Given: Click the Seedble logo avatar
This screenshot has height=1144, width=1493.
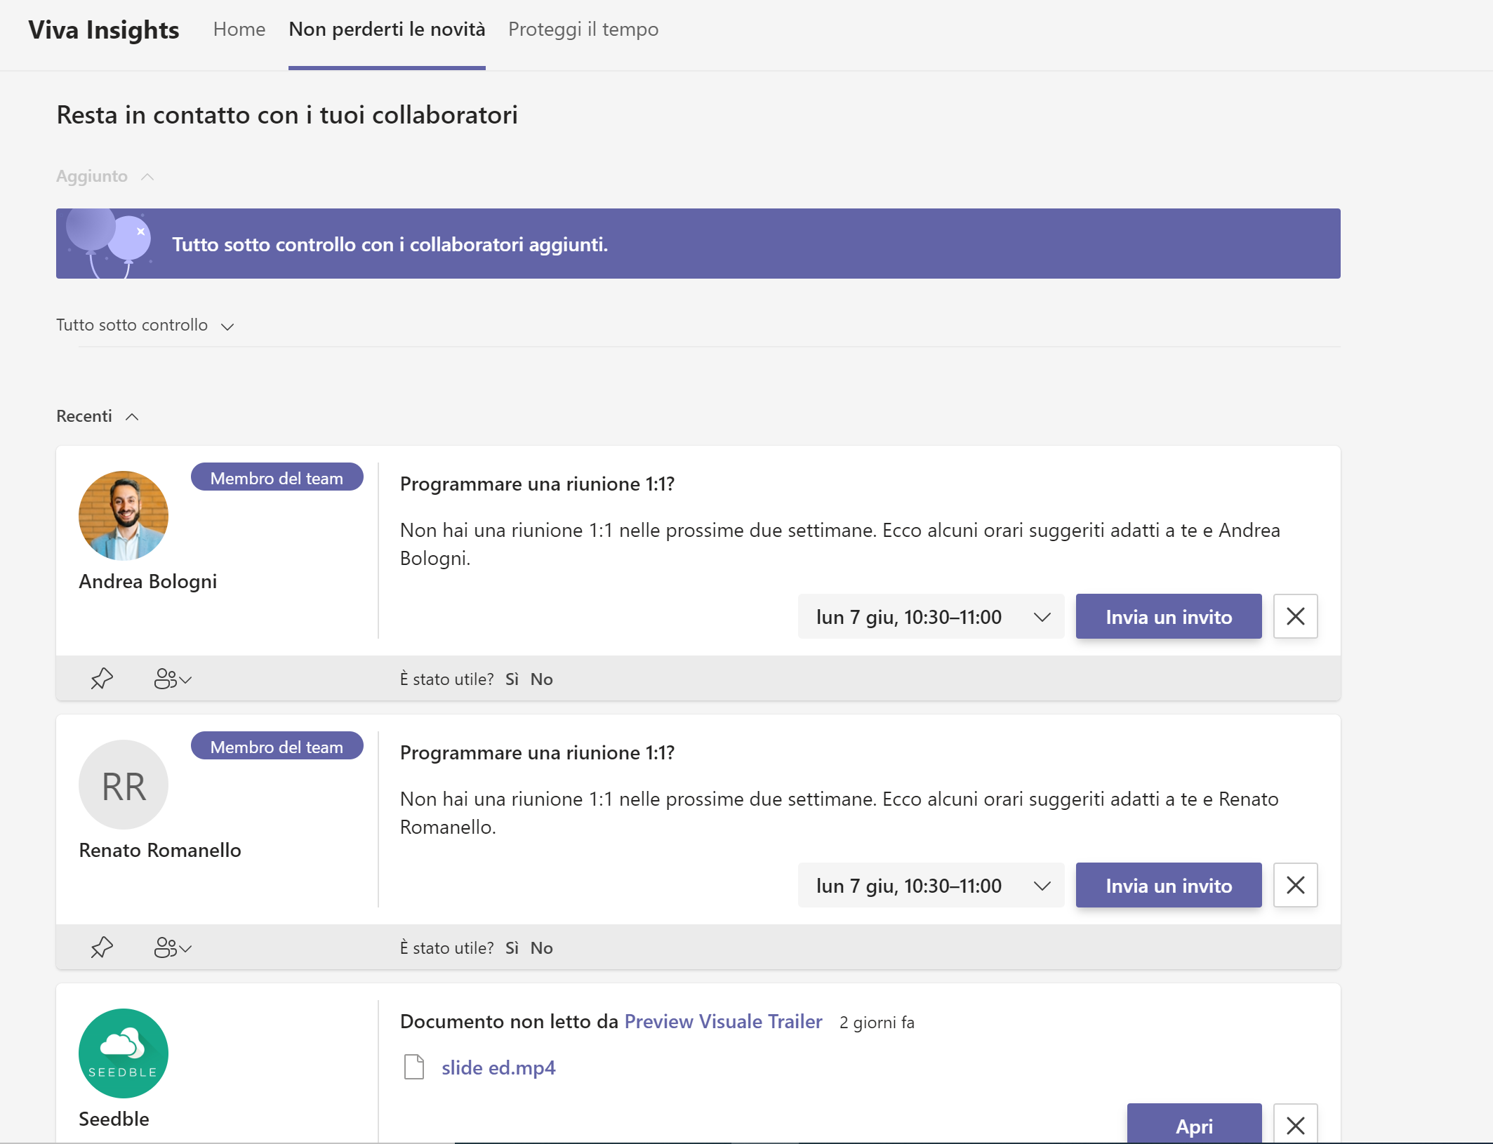Looking at the screenshot, I should 124,1053.
